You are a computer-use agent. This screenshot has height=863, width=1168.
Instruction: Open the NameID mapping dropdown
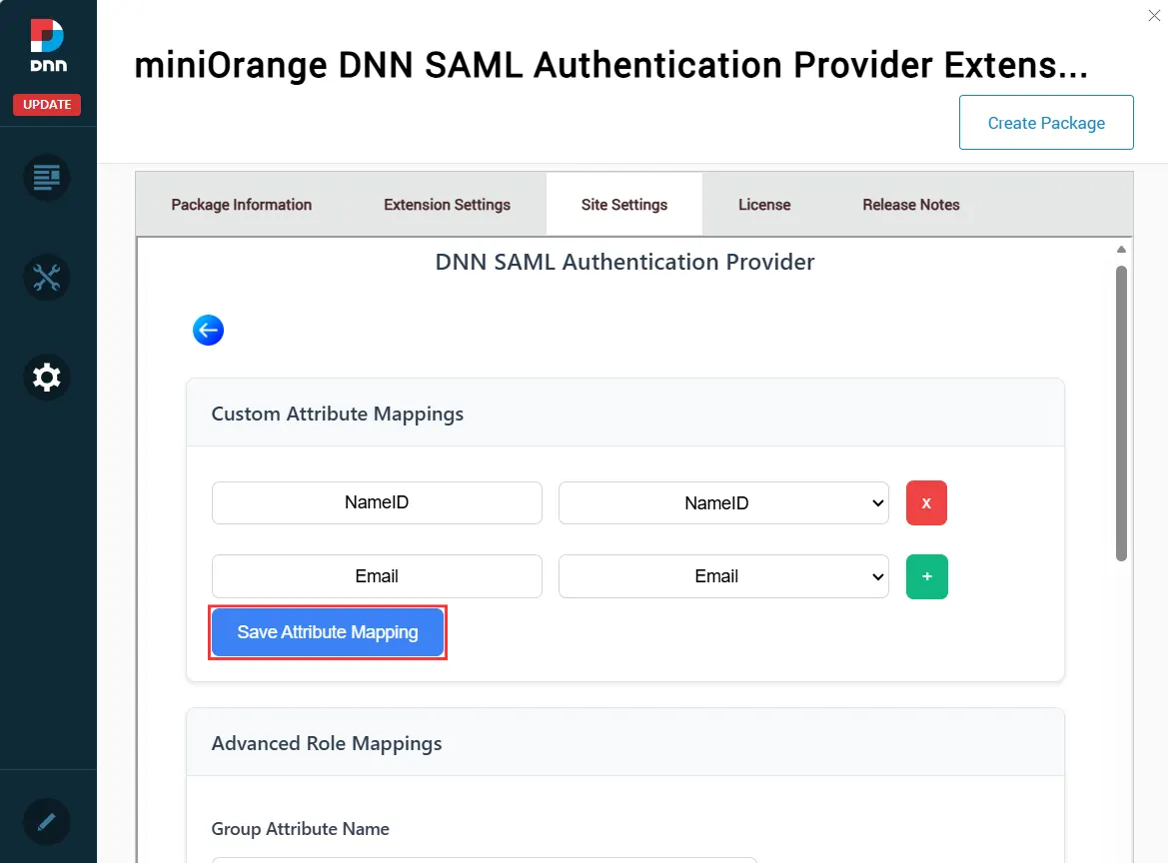[723, 502]
